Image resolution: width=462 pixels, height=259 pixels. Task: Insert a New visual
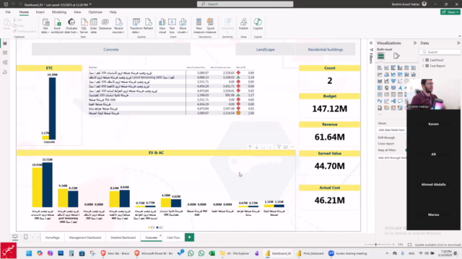pos(162,26)
